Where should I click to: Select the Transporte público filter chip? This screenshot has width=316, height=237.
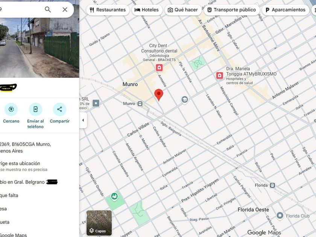pyautogui.click(x=232, y=10)
